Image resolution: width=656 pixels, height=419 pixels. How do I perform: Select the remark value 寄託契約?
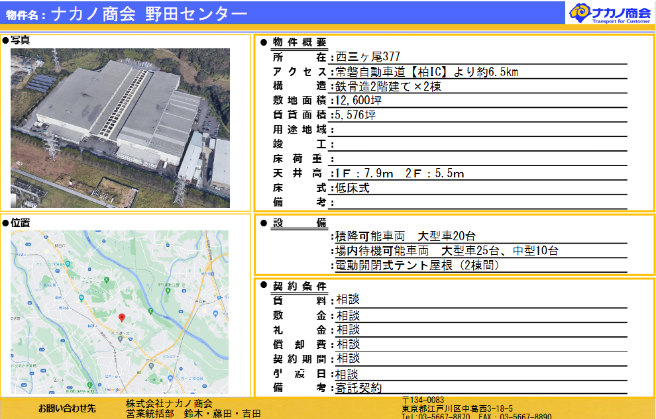358,388
